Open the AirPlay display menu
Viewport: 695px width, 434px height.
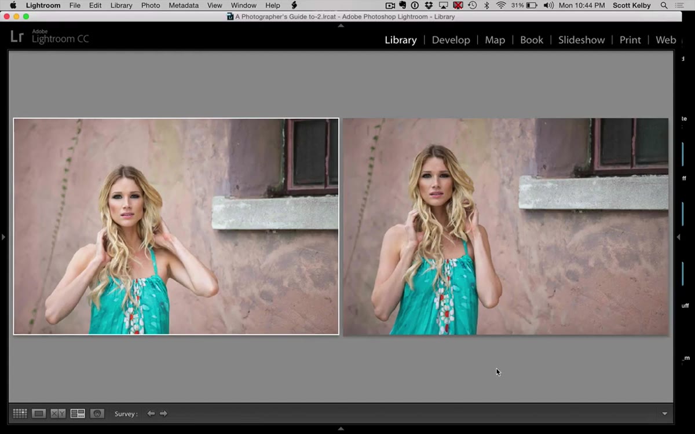(x=444, y=5)
